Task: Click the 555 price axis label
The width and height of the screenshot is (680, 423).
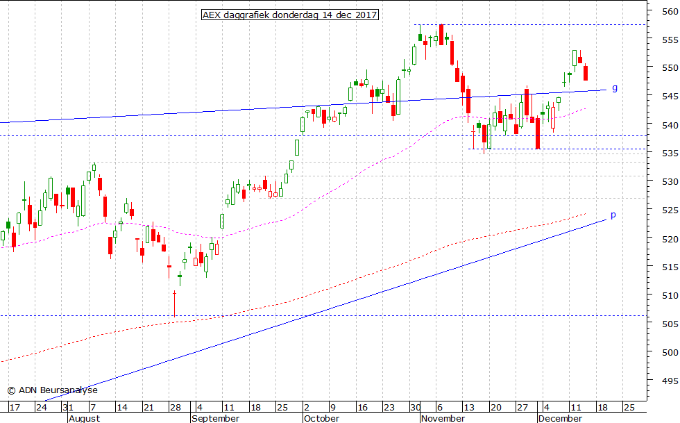Action: point(670,40)
